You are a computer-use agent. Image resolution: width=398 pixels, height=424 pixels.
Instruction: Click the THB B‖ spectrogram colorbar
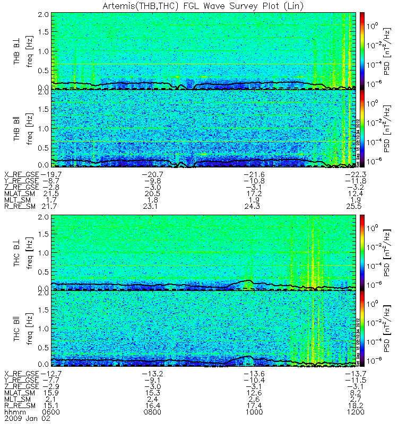pyautogui.click(x=362, y=128)
